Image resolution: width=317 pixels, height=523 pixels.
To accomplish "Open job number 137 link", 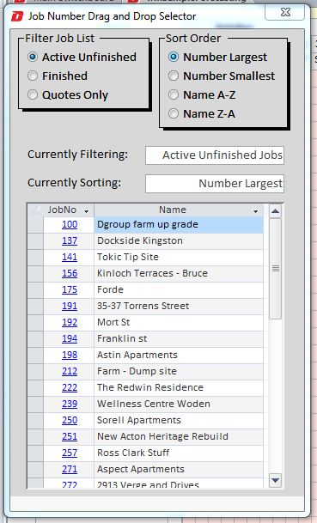I will click(x=70, y=240).
